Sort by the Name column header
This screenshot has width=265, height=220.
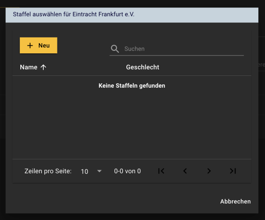29,67
